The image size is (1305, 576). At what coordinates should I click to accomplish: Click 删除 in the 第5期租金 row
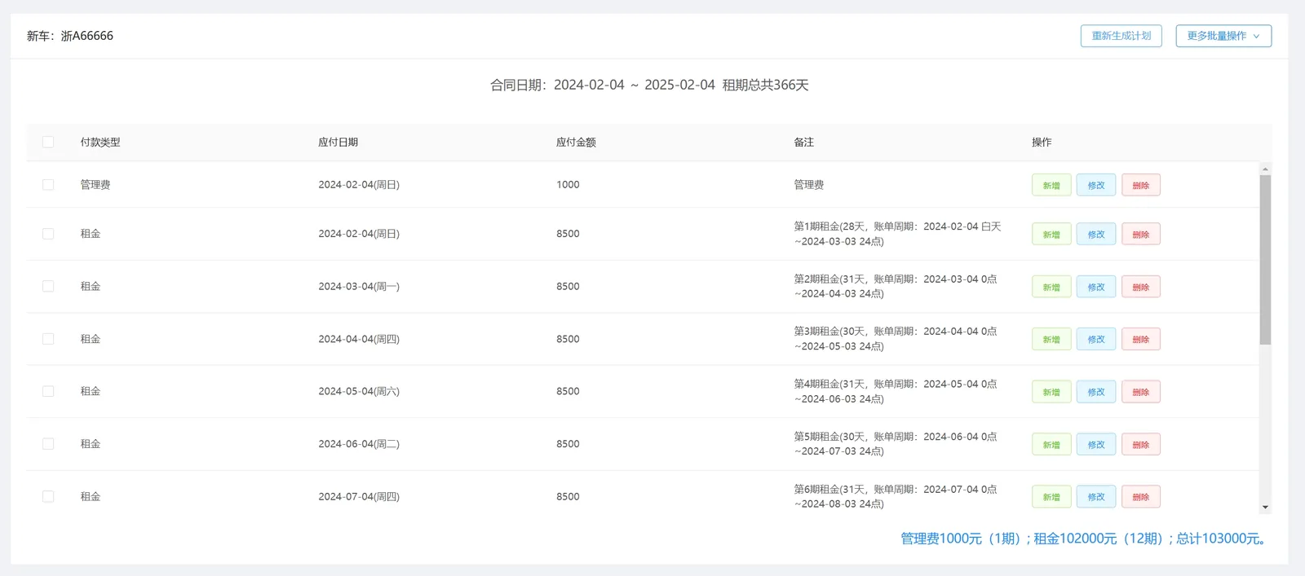click(1141, 444)
